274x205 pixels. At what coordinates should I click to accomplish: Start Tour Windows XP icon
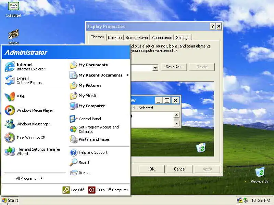10,138
